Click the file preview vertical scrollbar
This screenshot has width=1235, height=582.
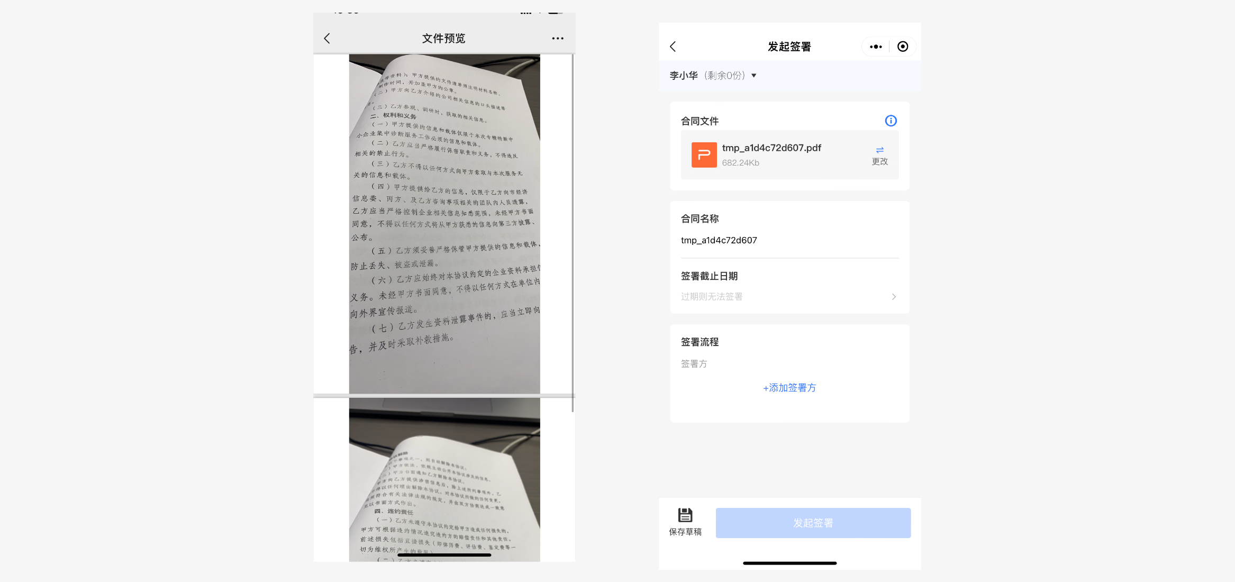573,233
